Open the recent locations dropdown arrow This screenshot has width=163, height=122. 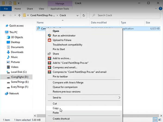tap(15, 15)
